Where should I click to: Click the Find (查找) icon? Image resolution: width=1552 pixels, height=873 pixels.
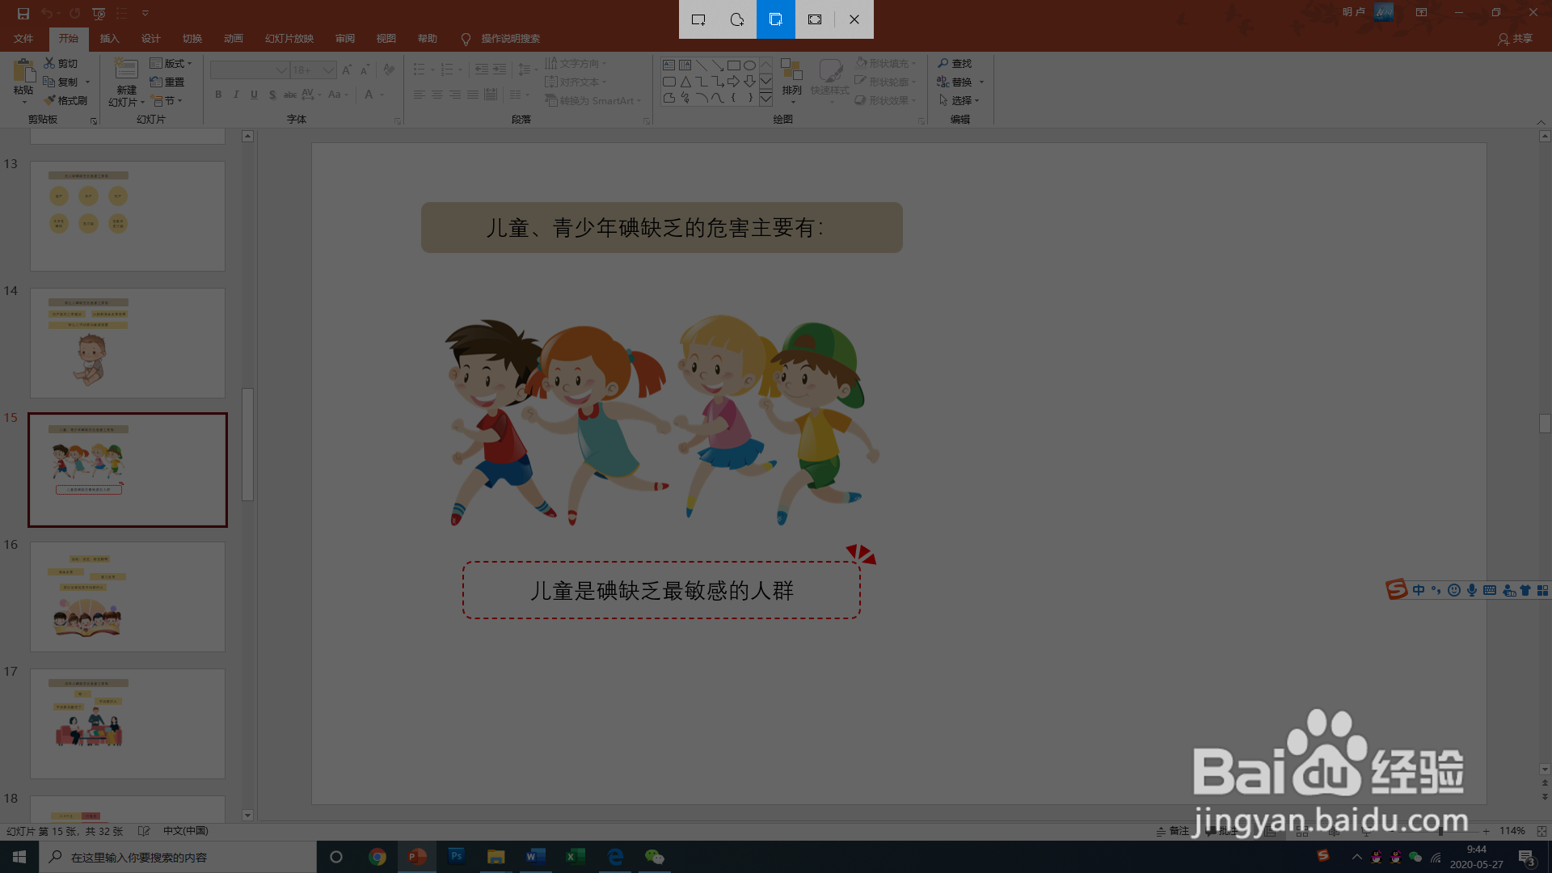(x=943, y=63)
